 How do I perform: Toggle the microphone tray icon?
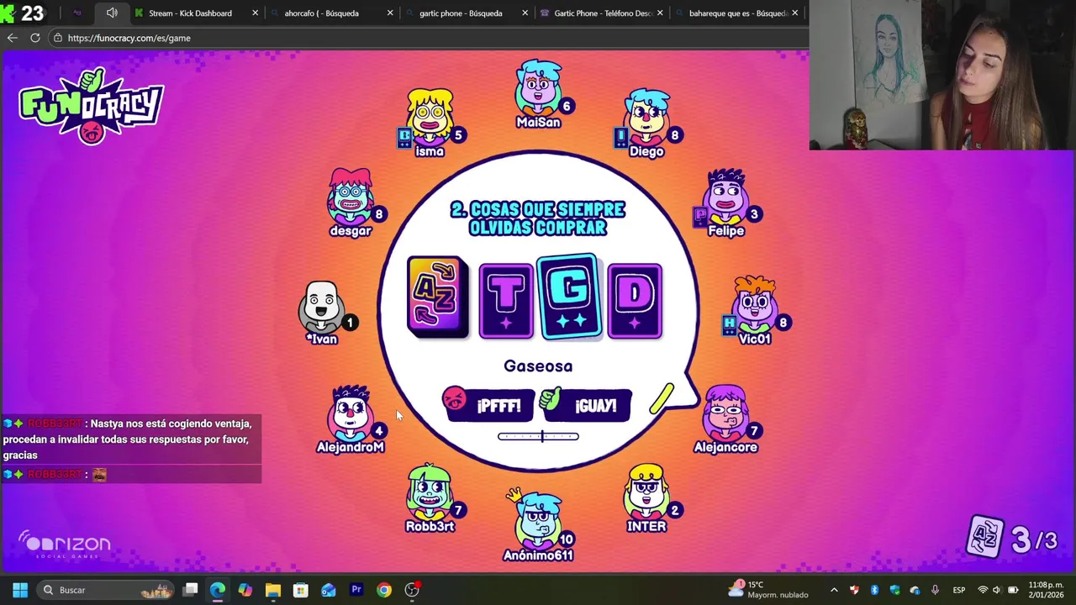(x=935, y=590)
